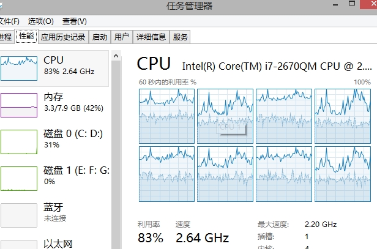Open the 查看(V) menu
This screenshot has height=249, width=377.
tap(74, 21)
